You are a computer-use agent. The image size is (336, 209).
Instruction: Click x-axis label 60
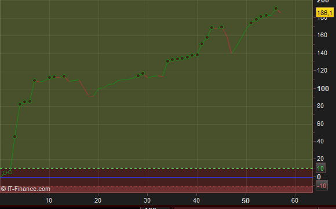tap(295, 200)
